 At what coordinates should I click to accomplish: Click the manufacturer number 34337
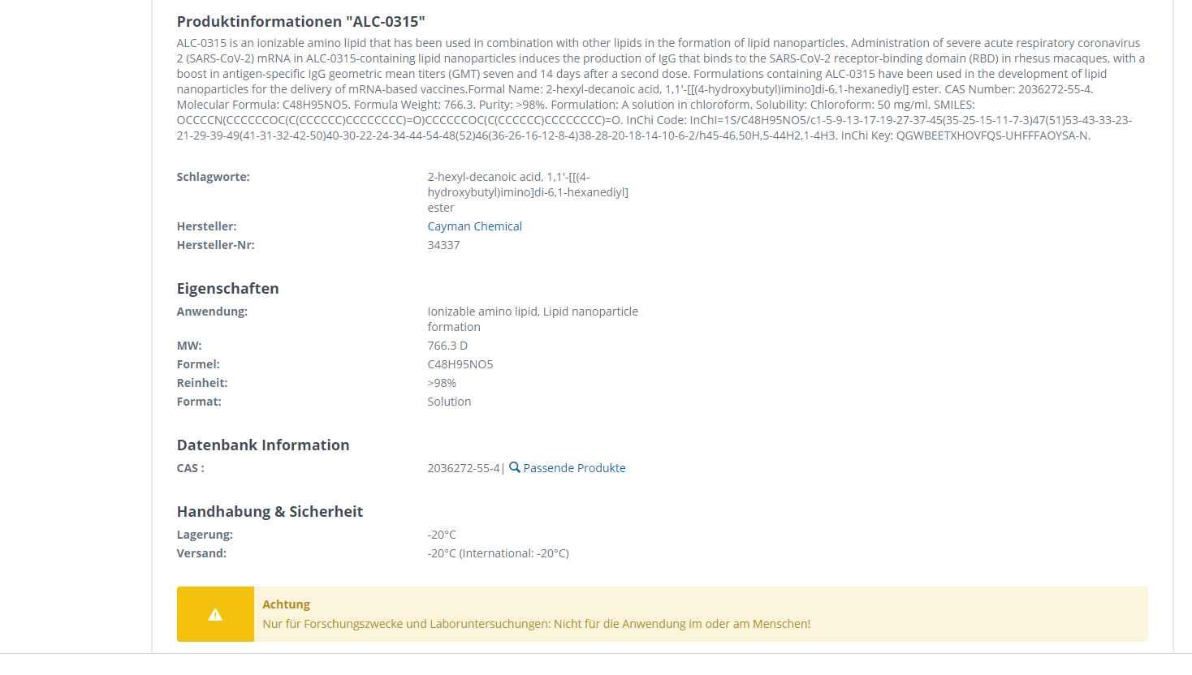443,245
